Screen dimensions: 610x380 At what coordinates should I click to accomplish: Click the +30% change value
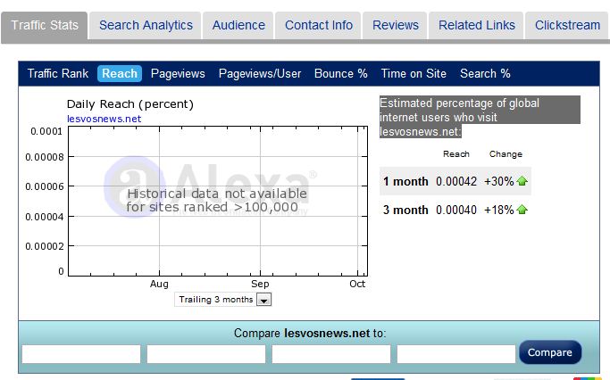498,181
